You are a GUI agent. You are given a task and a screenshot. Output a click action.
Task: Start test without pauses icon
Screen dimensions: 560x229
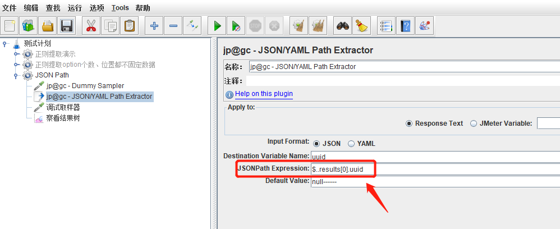(236, 26)
